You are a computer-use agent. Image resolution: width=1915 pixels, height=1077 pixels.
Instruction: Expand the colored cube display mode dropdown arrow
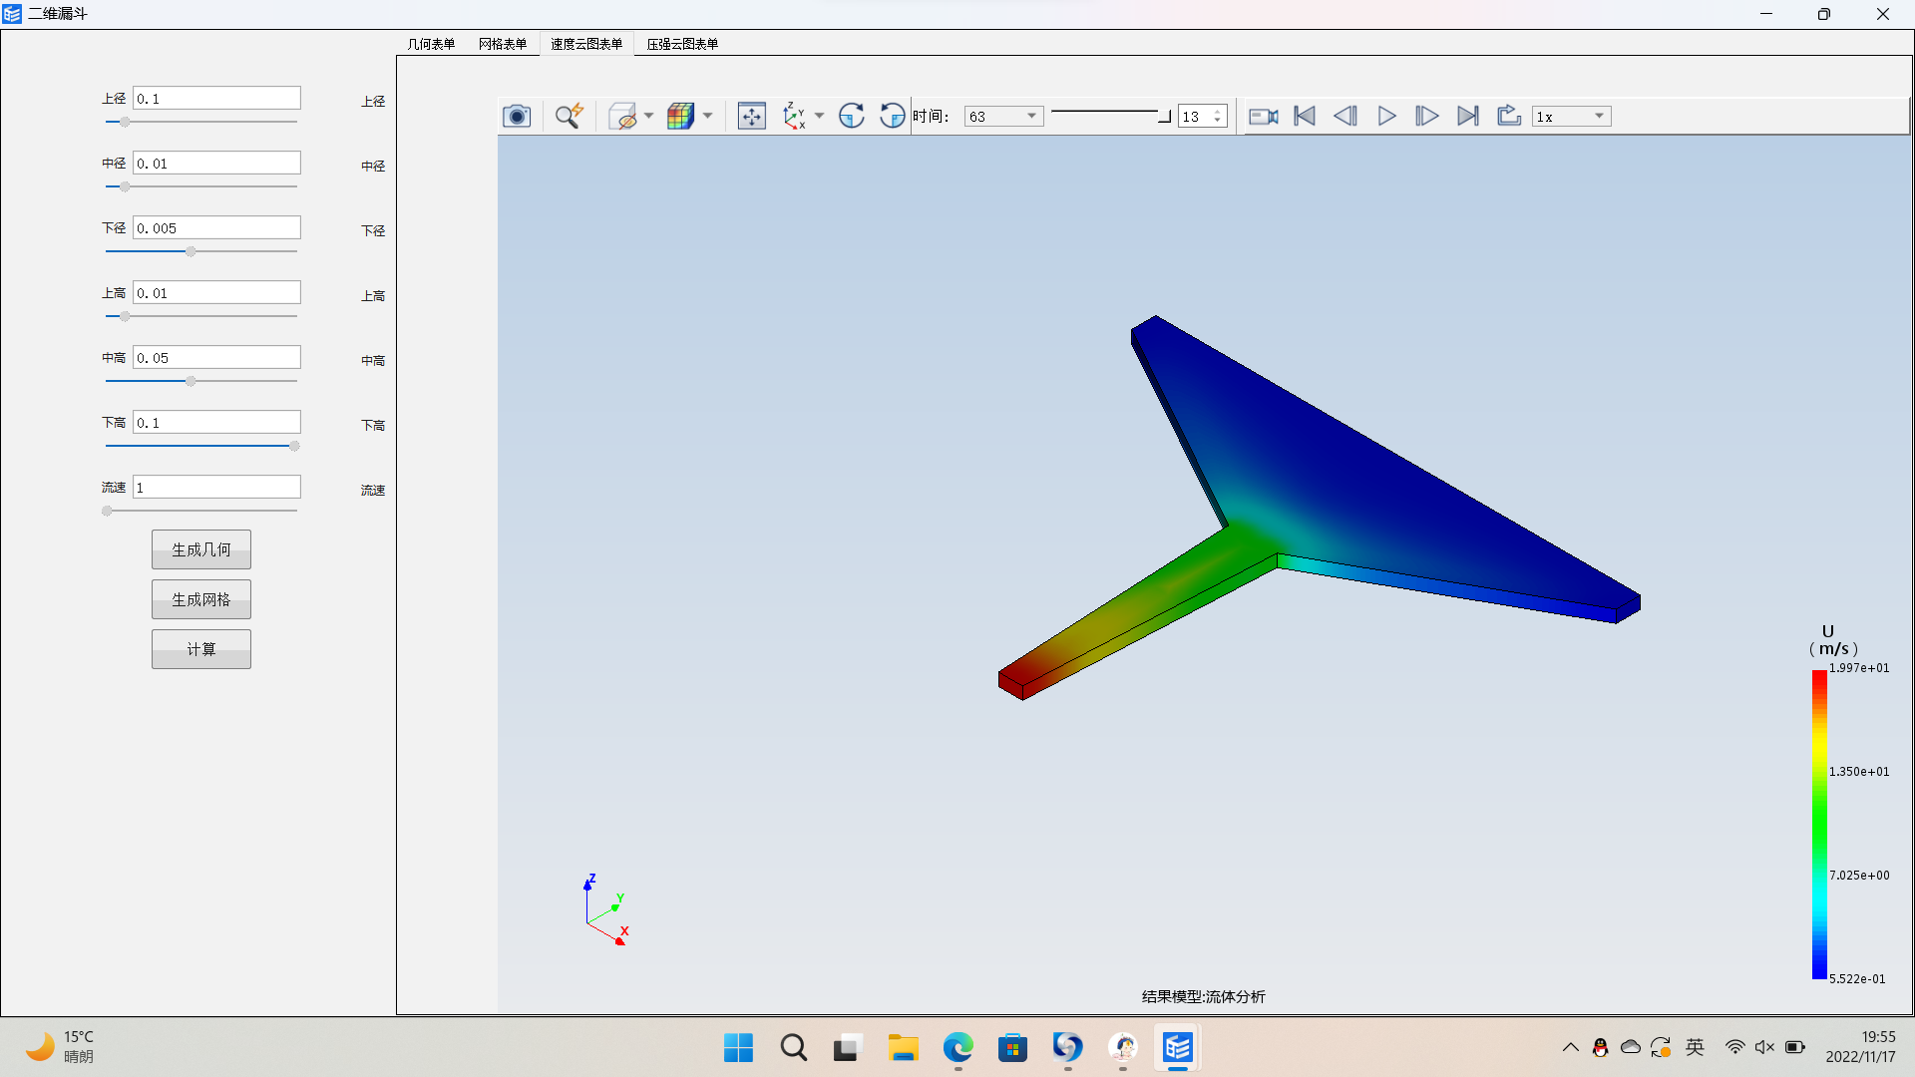point(707,116)
